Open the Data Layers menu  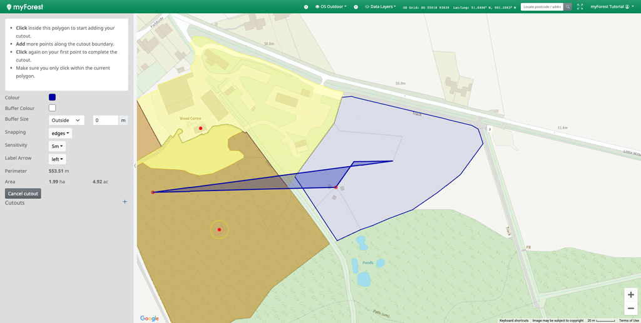tap(381, 7)
